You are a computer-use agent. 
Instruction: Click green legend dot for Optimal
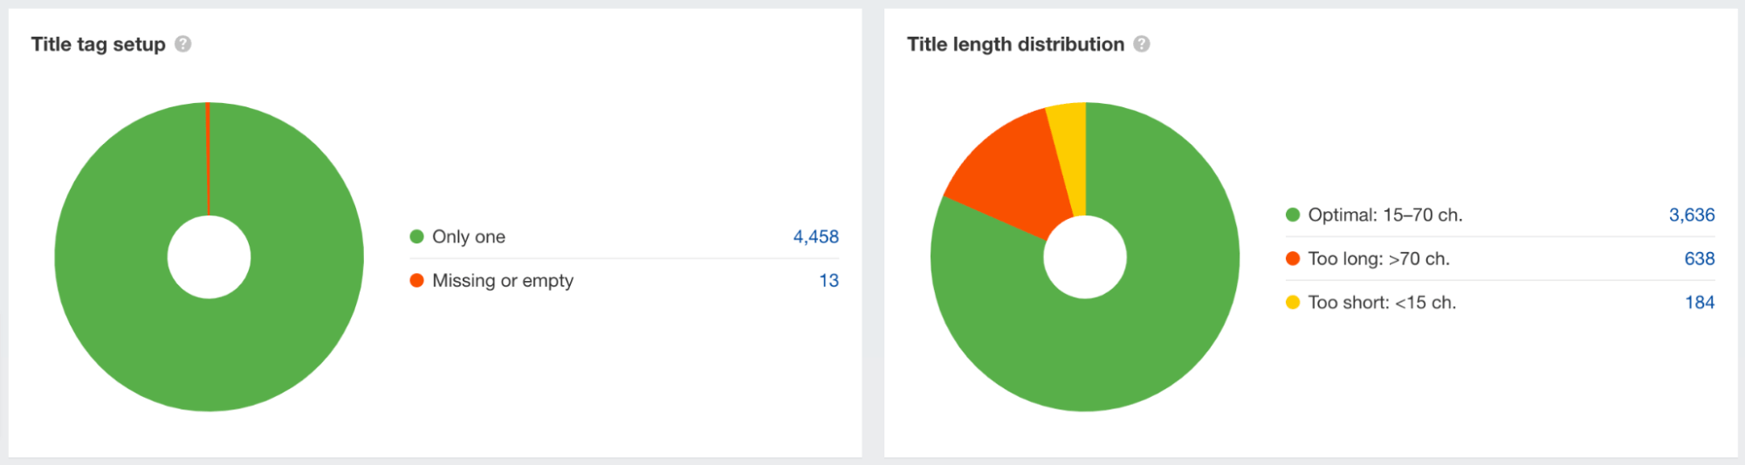pos(1293,215)
